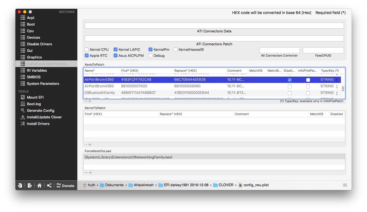This screenshot has height=212, width=367.
Task: Select the IOBluetoothFamily name cell
Action: [100, 93]
